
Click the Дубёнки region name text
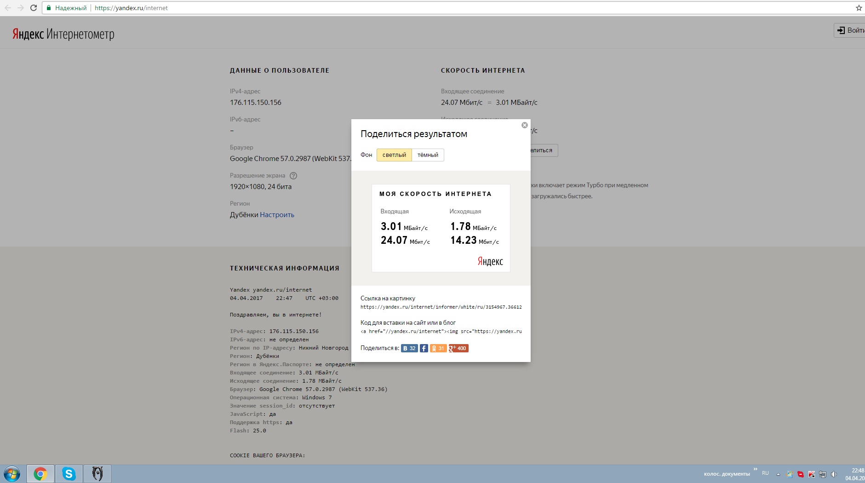tap(244, 215)
